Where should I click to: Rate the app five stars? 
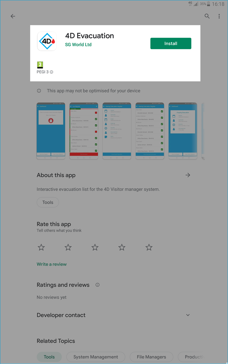(149, 247)
